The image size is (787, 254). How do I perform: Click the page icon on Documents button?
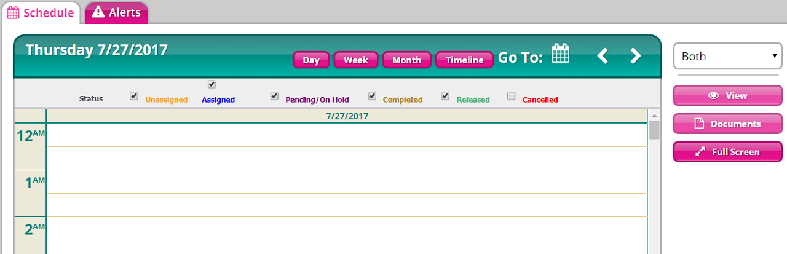(699, 124)
